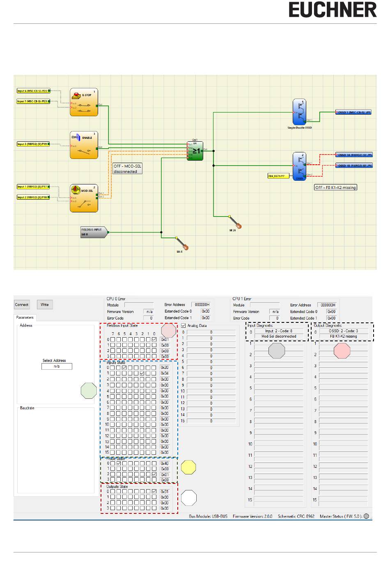Click the OSSD 1 (MSC-CB-S) /P5 output terminal
Viewport: 390px width, 566px height.
tap(353, 112)
